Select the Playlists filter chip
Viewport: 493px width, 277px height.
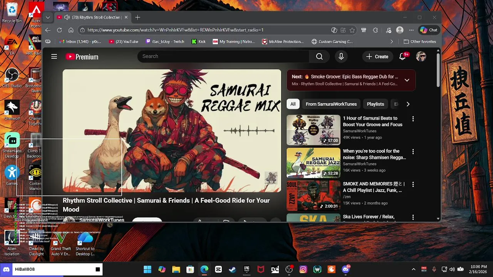point(375,104)
